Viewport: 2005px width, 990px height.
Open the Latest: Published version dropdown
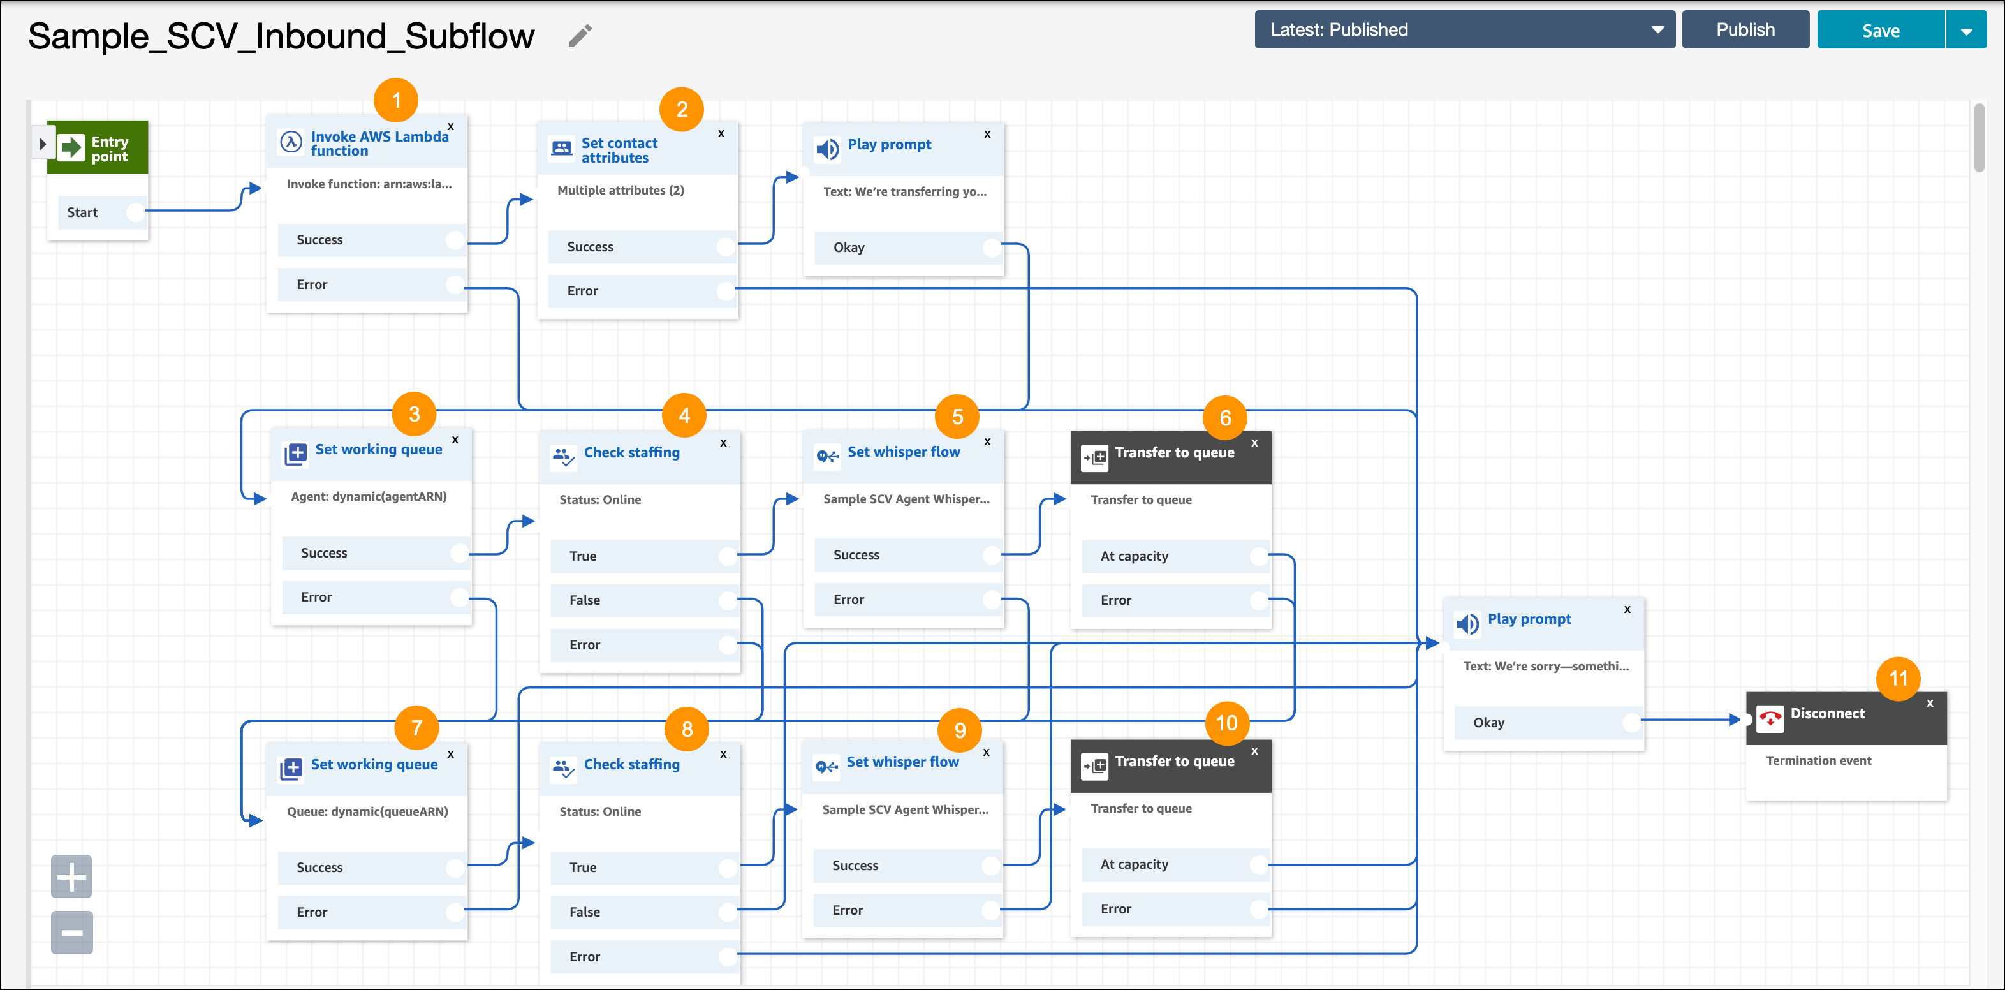tap(1464, 29)
